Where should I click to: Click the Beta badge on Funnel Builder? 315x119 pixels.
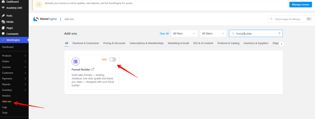point(105,60)
